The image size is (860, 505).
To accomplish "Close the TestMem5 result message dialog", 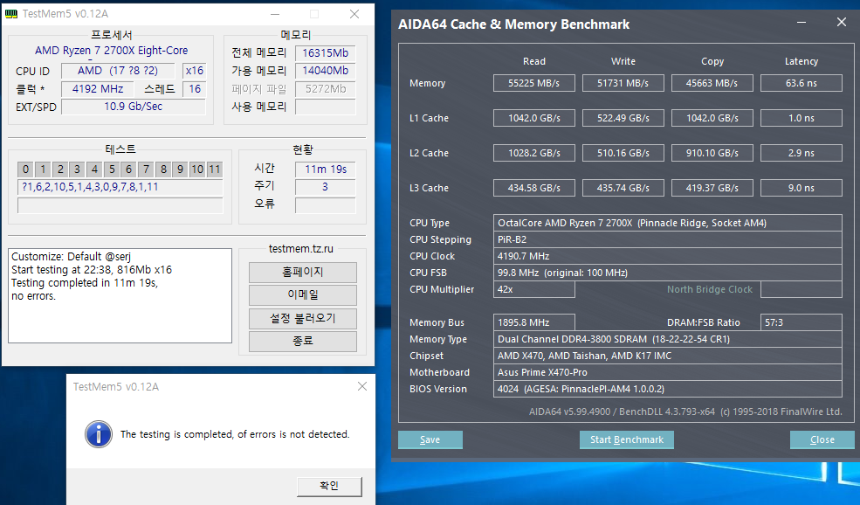I will [362, 386].
